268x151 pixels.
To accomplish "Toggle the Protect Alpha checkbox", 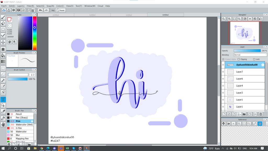I will point(223,59).
